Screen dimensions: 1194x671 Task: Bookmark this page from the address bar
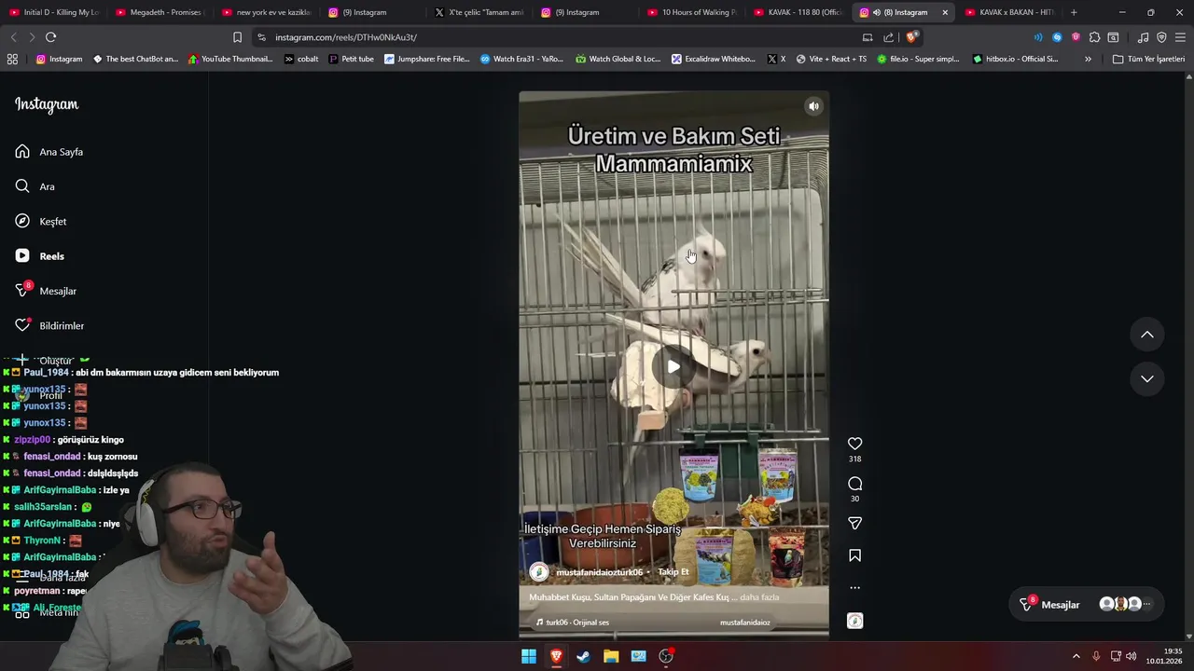click(237, 37)
